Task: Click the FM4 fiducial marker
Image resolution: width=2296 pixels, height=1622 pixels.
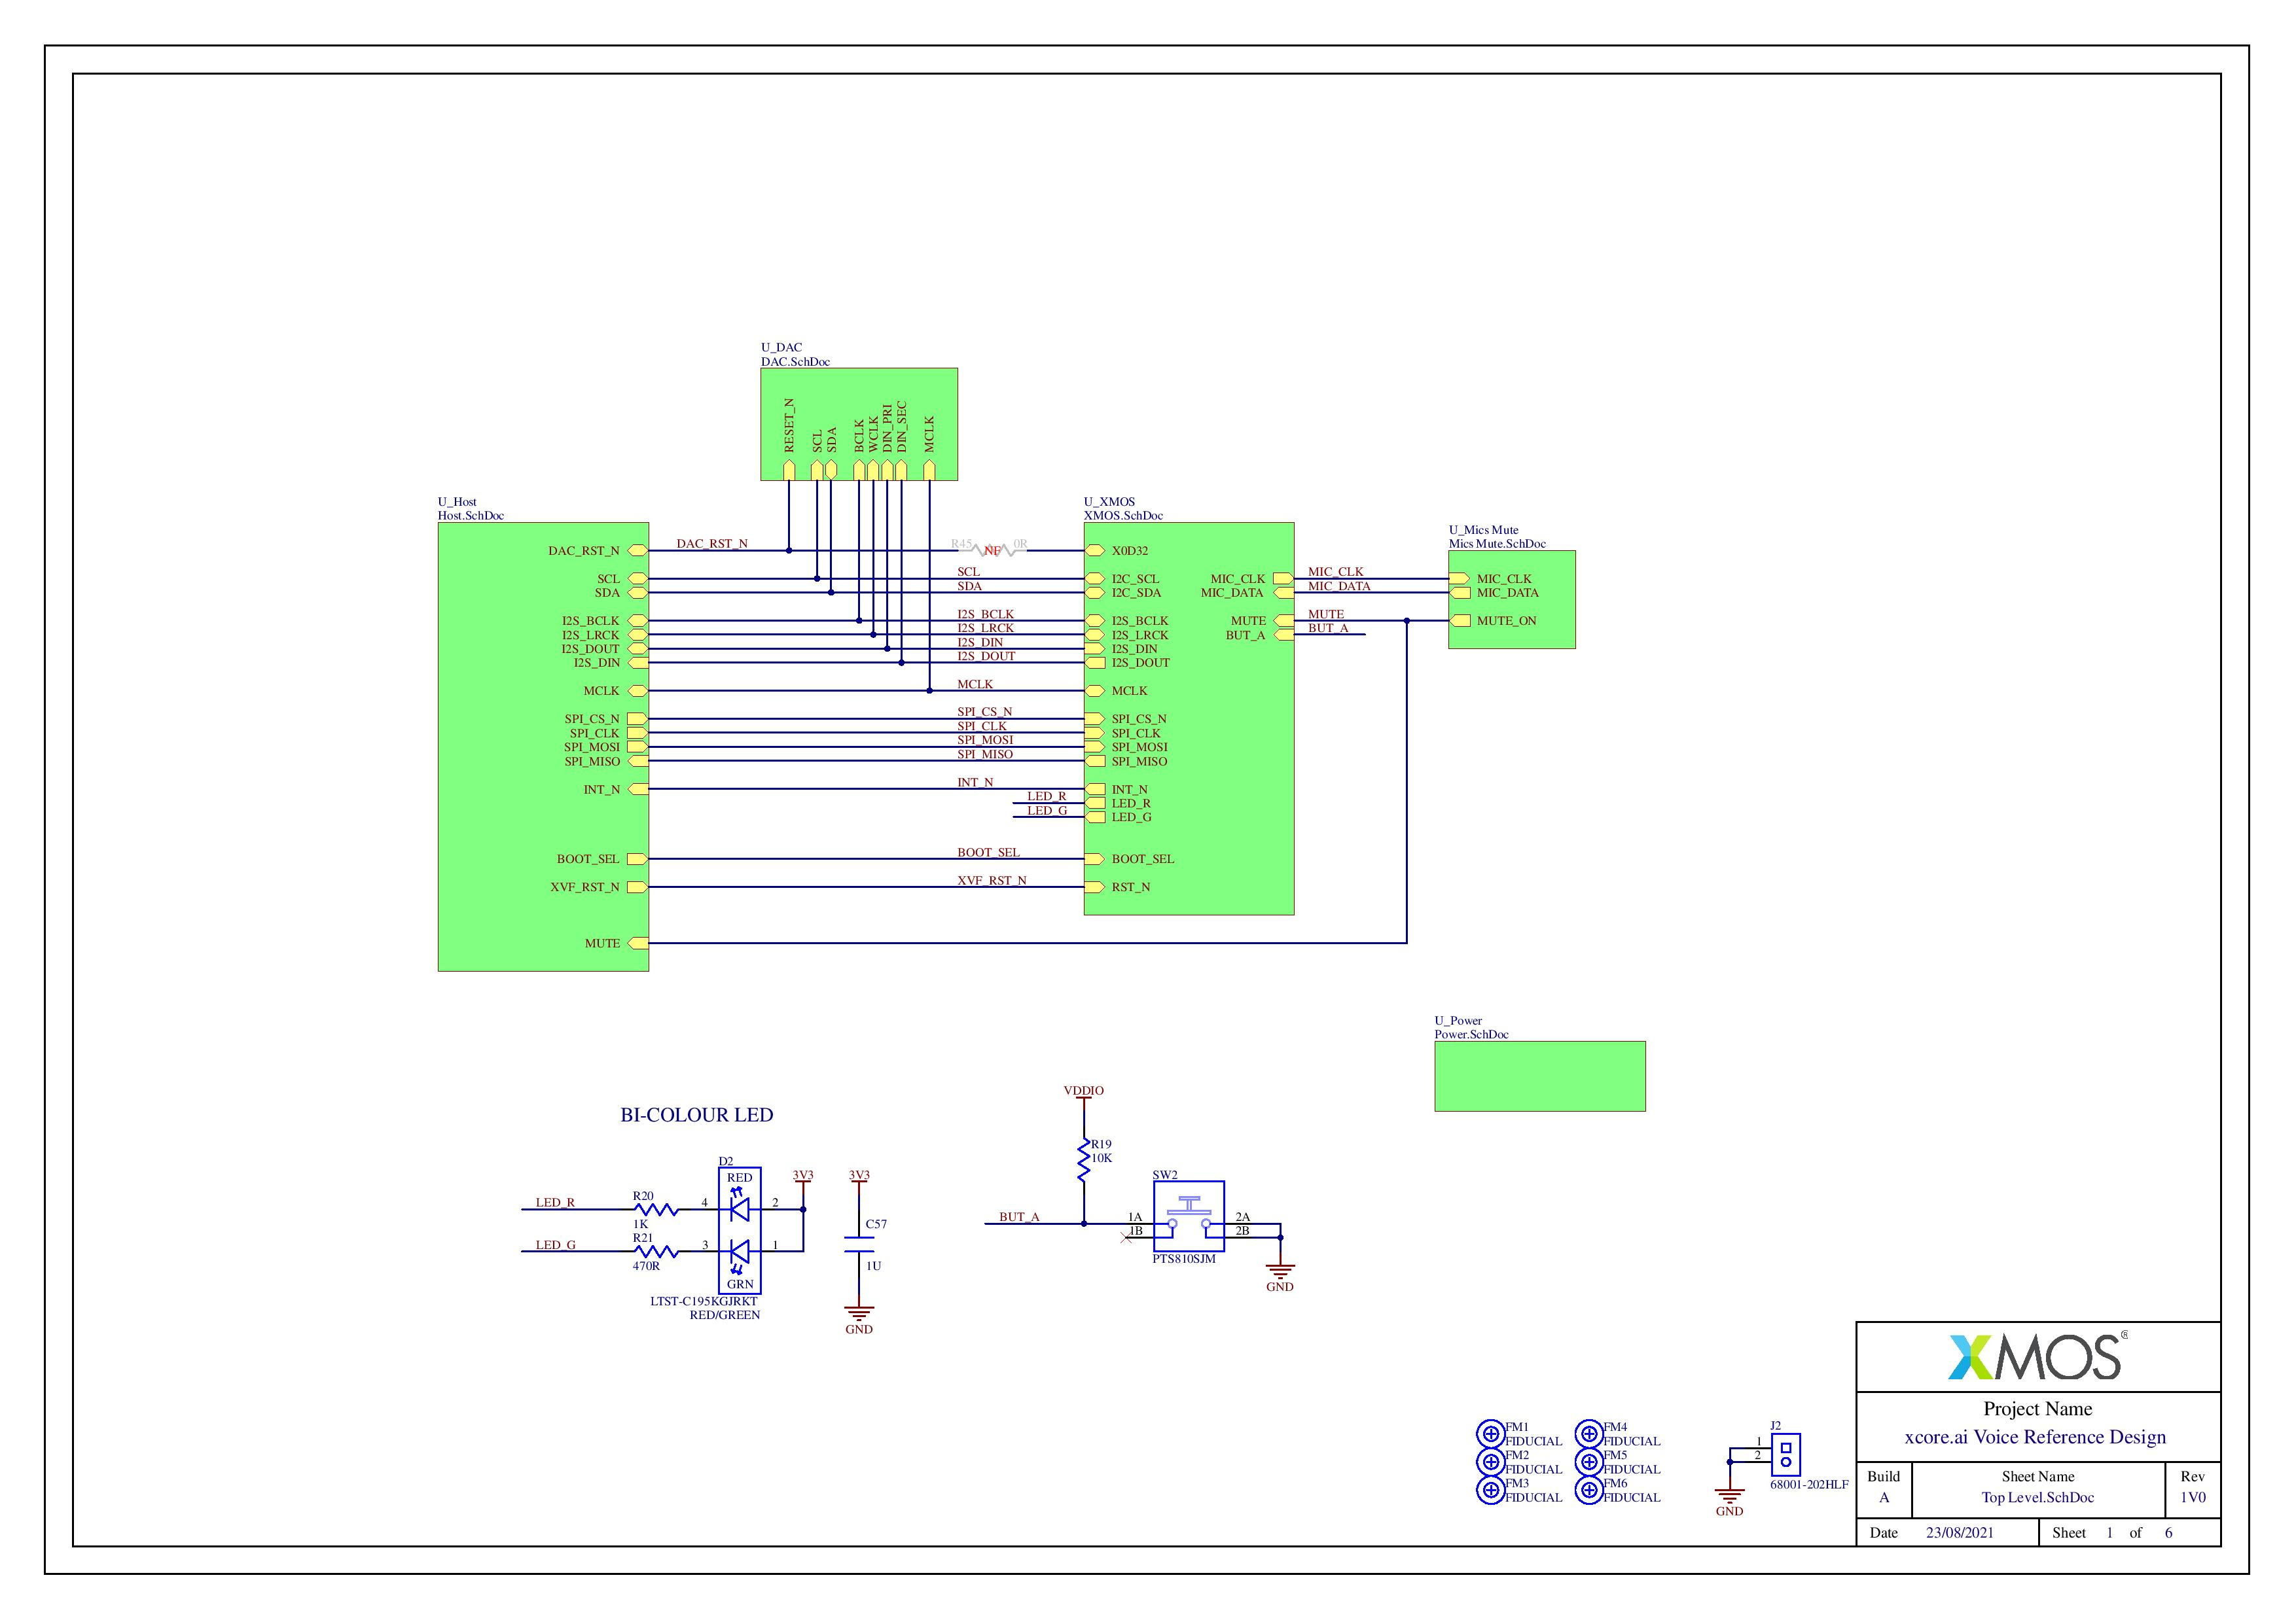Action: [x=1589, y=1434]
